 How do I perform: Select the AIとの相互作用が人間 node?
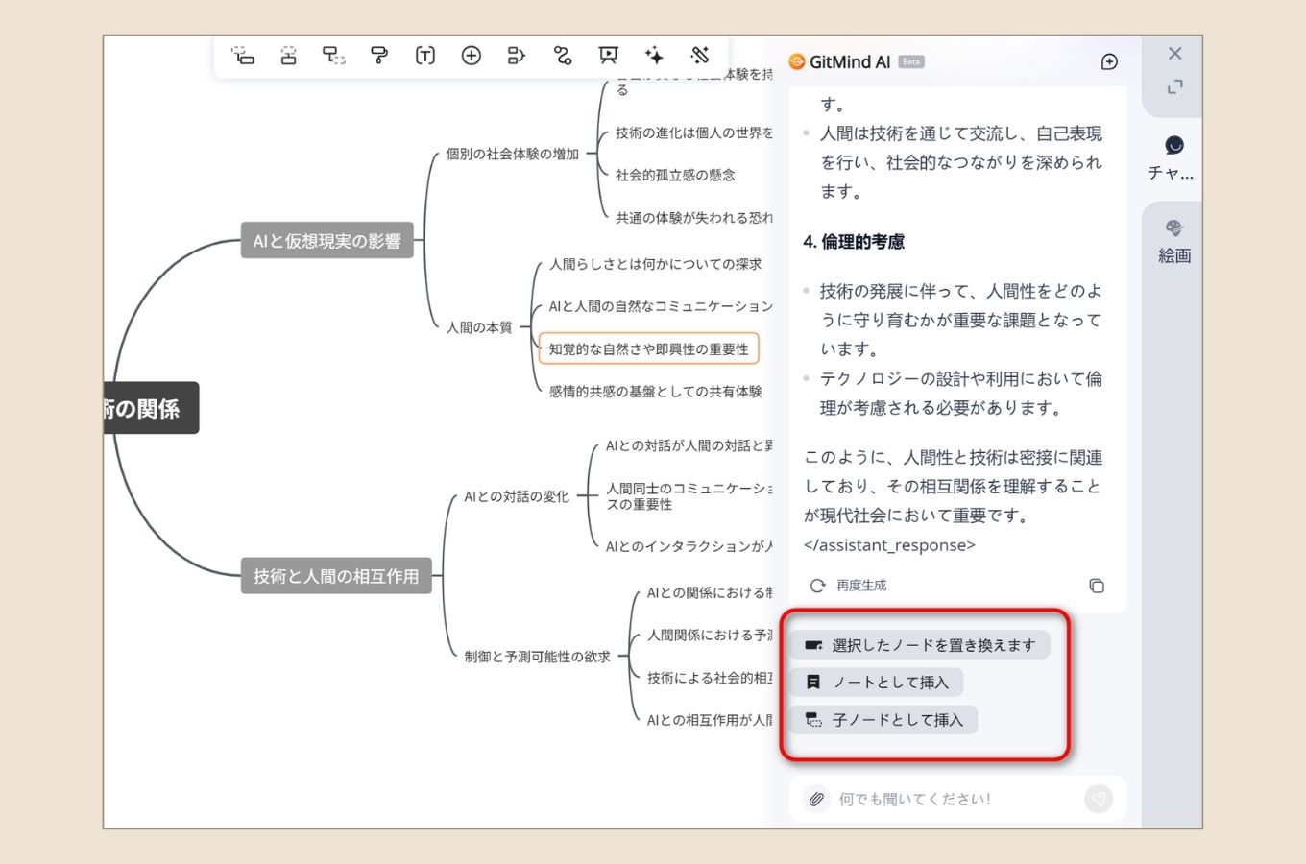point(709,720)
